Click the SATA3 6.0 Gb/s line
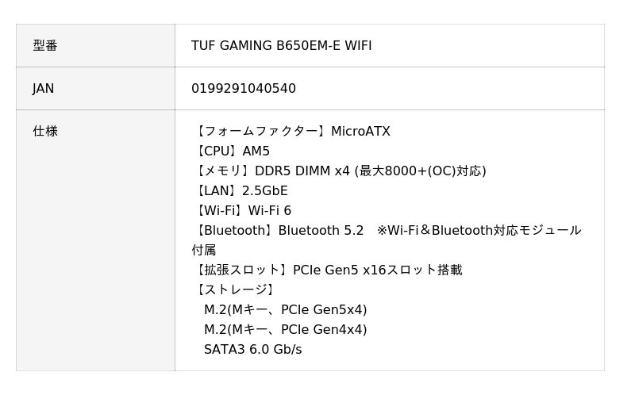This screenshot has width=635, height=395. 252,350
